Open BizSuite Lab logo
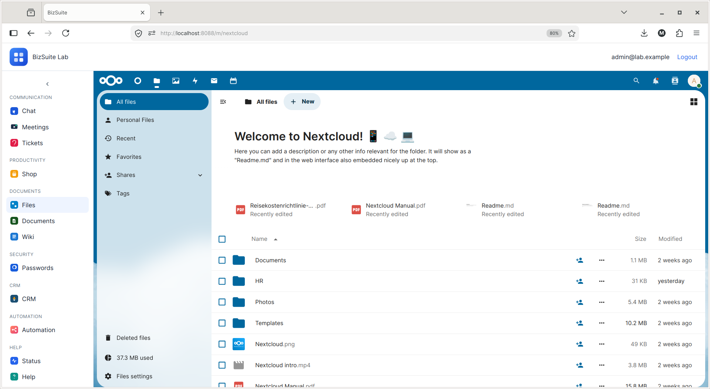Image resolution: width=710 pixels, height=389 pixels. click(x=18, y=57)
